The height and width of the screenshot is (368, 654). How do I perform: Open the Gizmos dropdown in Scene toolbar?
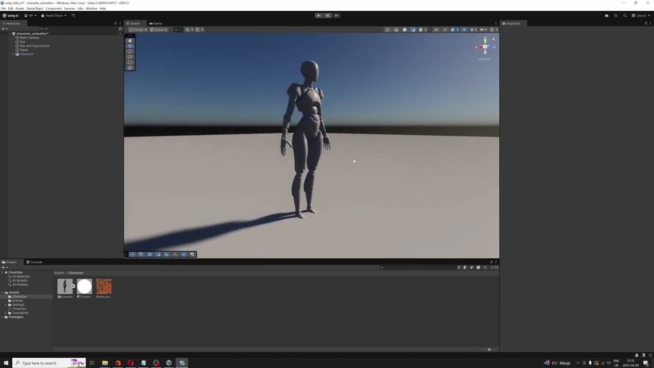[x=494, y=30]
